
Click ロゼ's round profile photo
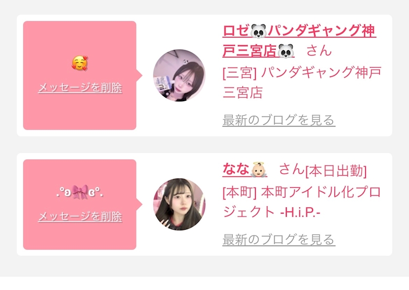[179, 75]
